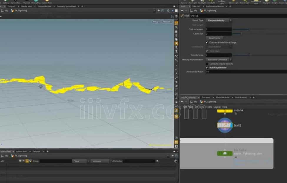The width and height of the screenshot is (287, 183).
Task: Click the Cache Size value field
Action: coord(219,34)
